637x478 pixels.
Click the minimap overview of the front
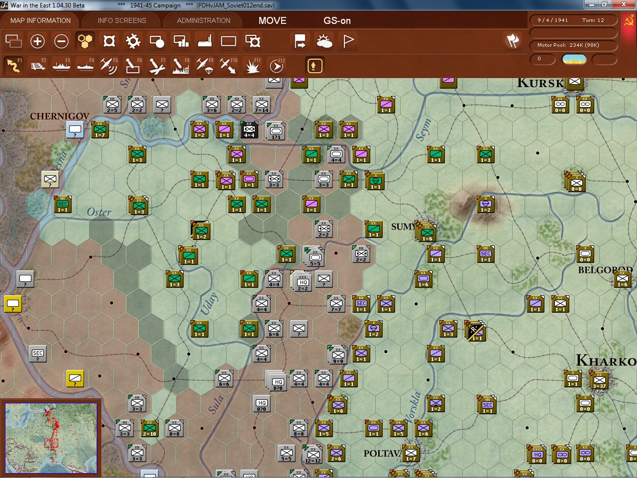pos(51,438)
